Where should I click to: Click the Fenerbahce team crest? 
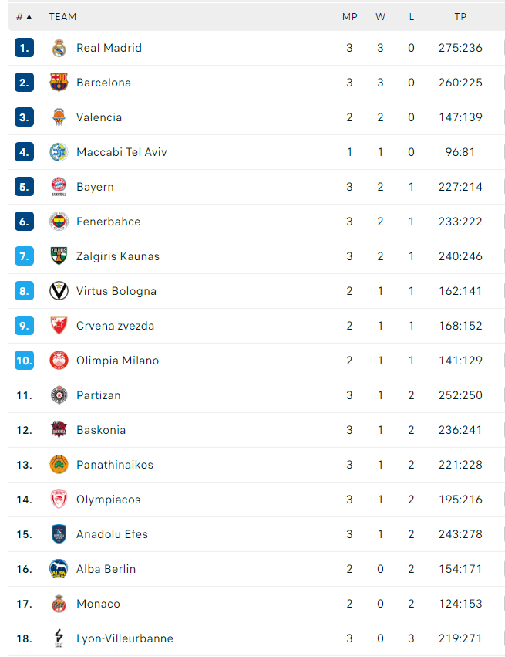tap(59, 222)
